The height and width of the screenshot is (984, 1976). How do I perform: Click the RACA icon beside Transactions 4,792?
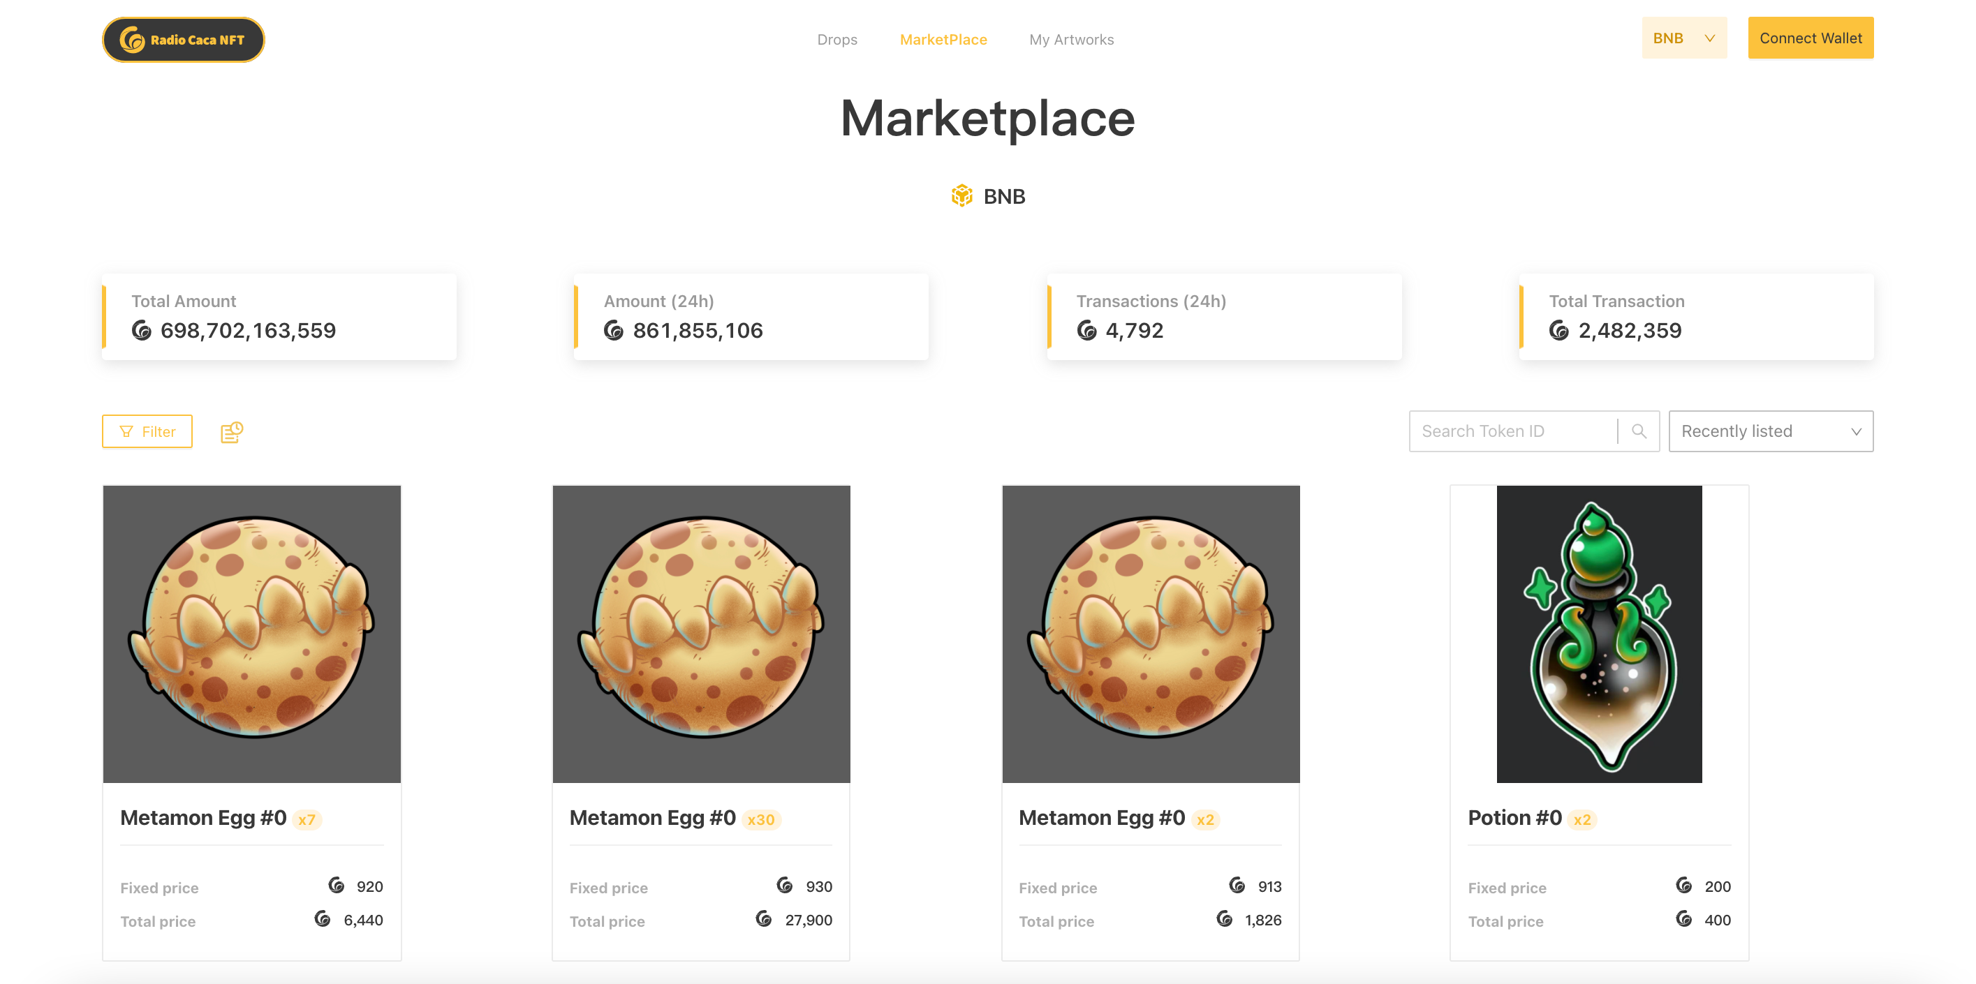(1086, 331)
